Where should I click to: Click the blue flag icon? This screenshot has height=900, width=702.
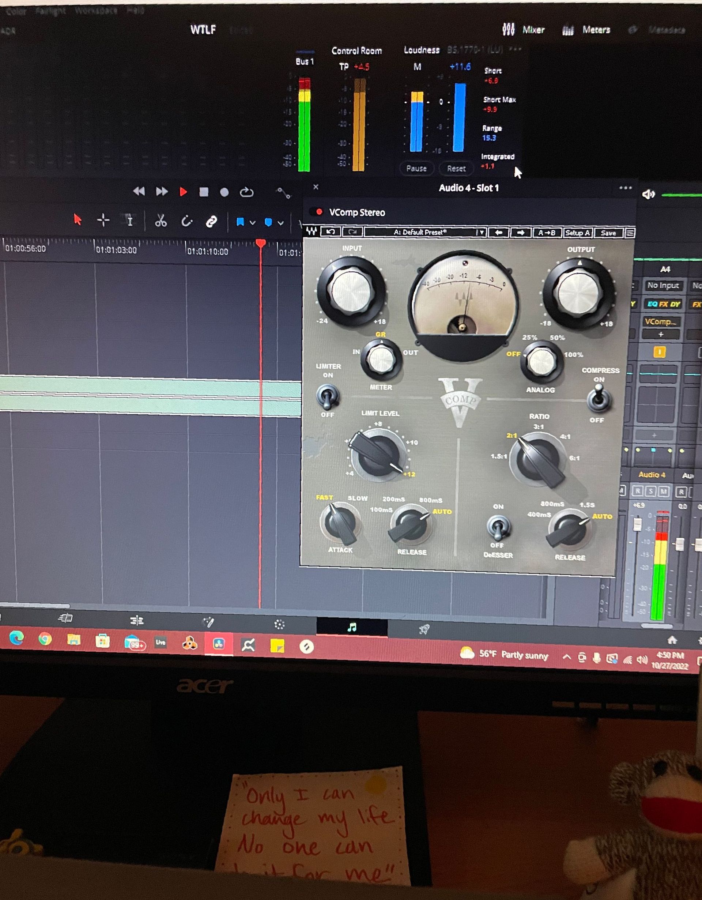[240, 222]
